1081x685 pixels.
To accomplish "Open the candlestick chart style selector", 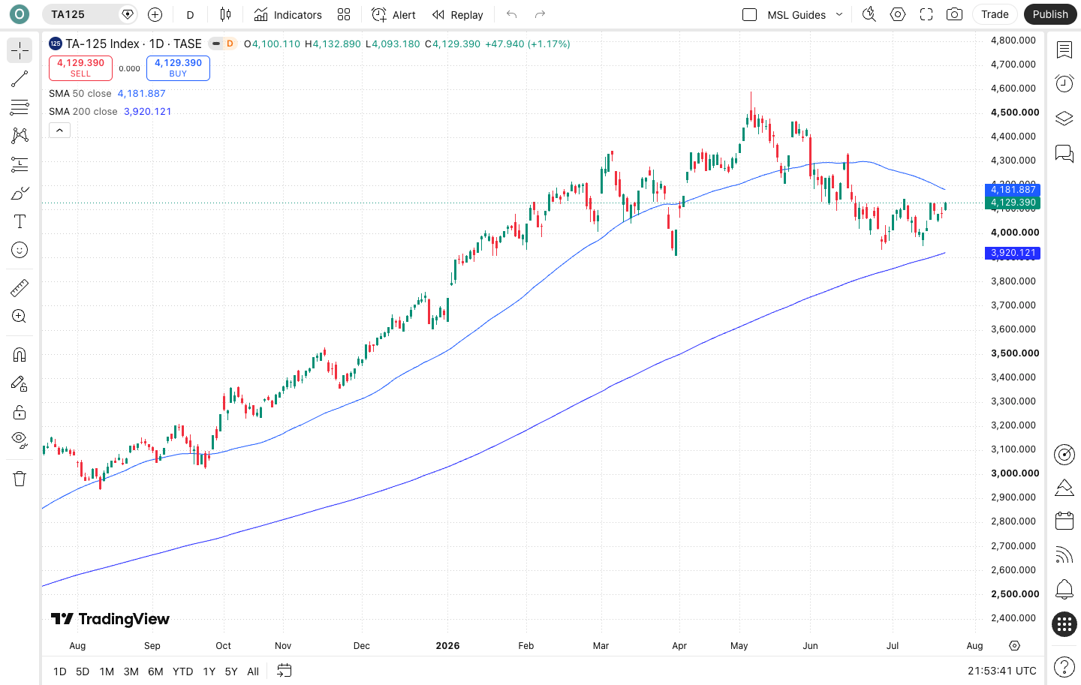I will 225,14.
